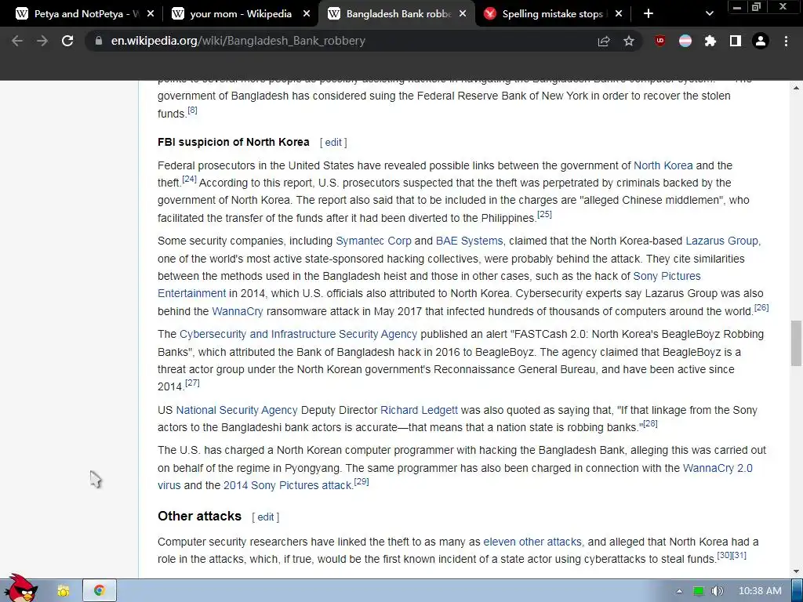Edit the FBI suspicion of North Korea section
This screenshot has height=602, width=803.
(332, 143)
